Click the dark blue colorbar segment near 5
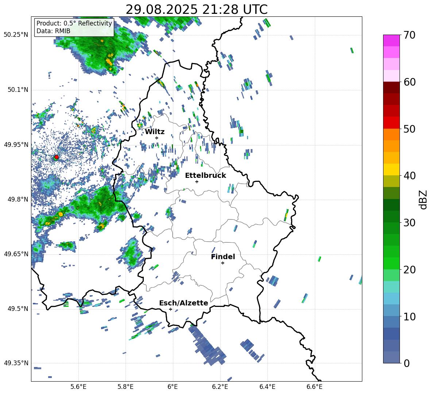Image resolution: width=432 pixels, height=394 pixels. (391, 333)
